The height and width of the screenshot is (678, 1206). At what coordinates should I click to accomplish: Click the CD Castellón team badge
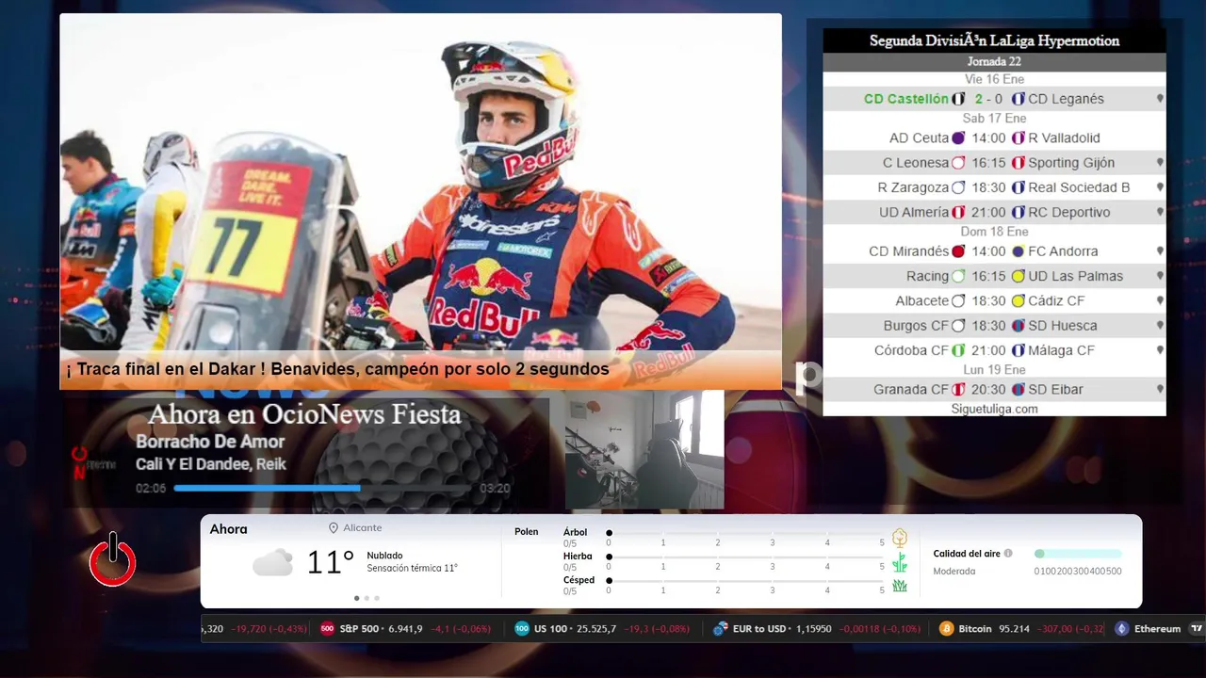[x=958, y=99]
